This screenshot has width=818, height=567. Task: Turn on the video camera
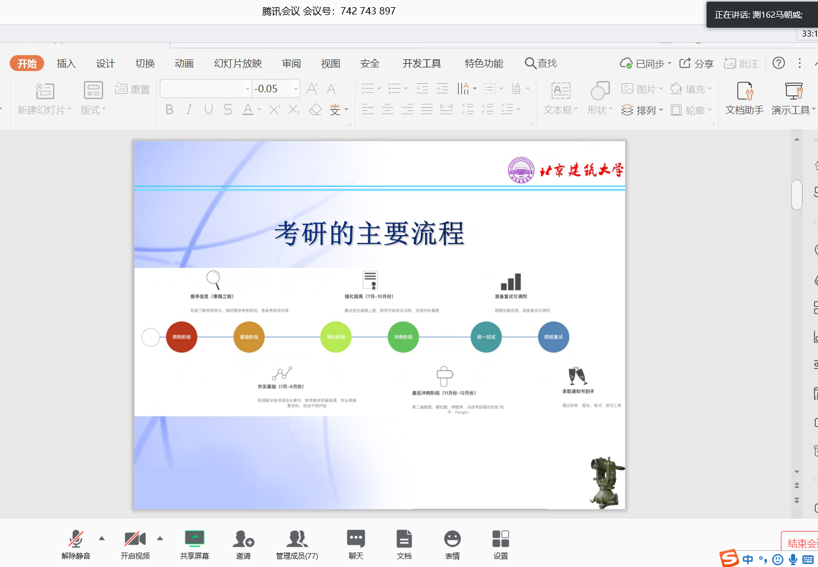tap(135, 544)
